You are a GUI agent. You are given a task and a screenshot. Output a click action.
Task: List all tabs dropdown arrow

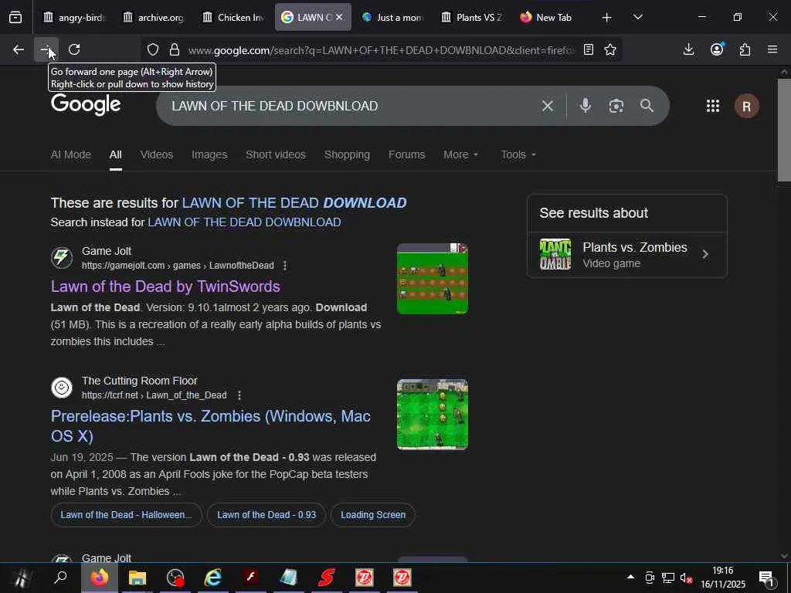(638, 17)
